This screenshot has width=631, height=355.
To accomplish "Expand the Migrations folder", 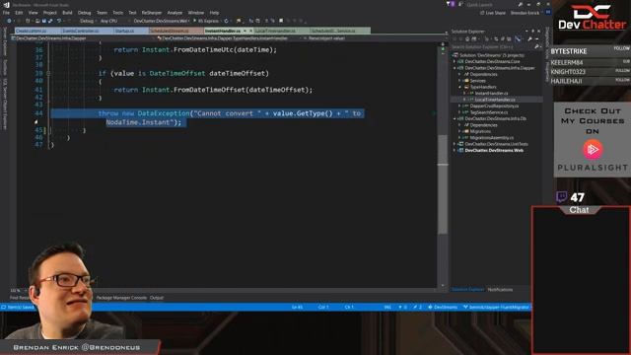I will tap(459, 131).
